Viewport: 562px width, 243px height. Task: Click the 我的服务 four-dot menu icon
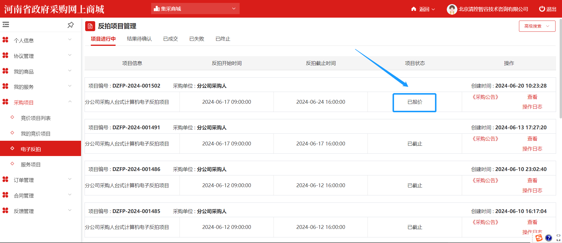tap(5, 86)
